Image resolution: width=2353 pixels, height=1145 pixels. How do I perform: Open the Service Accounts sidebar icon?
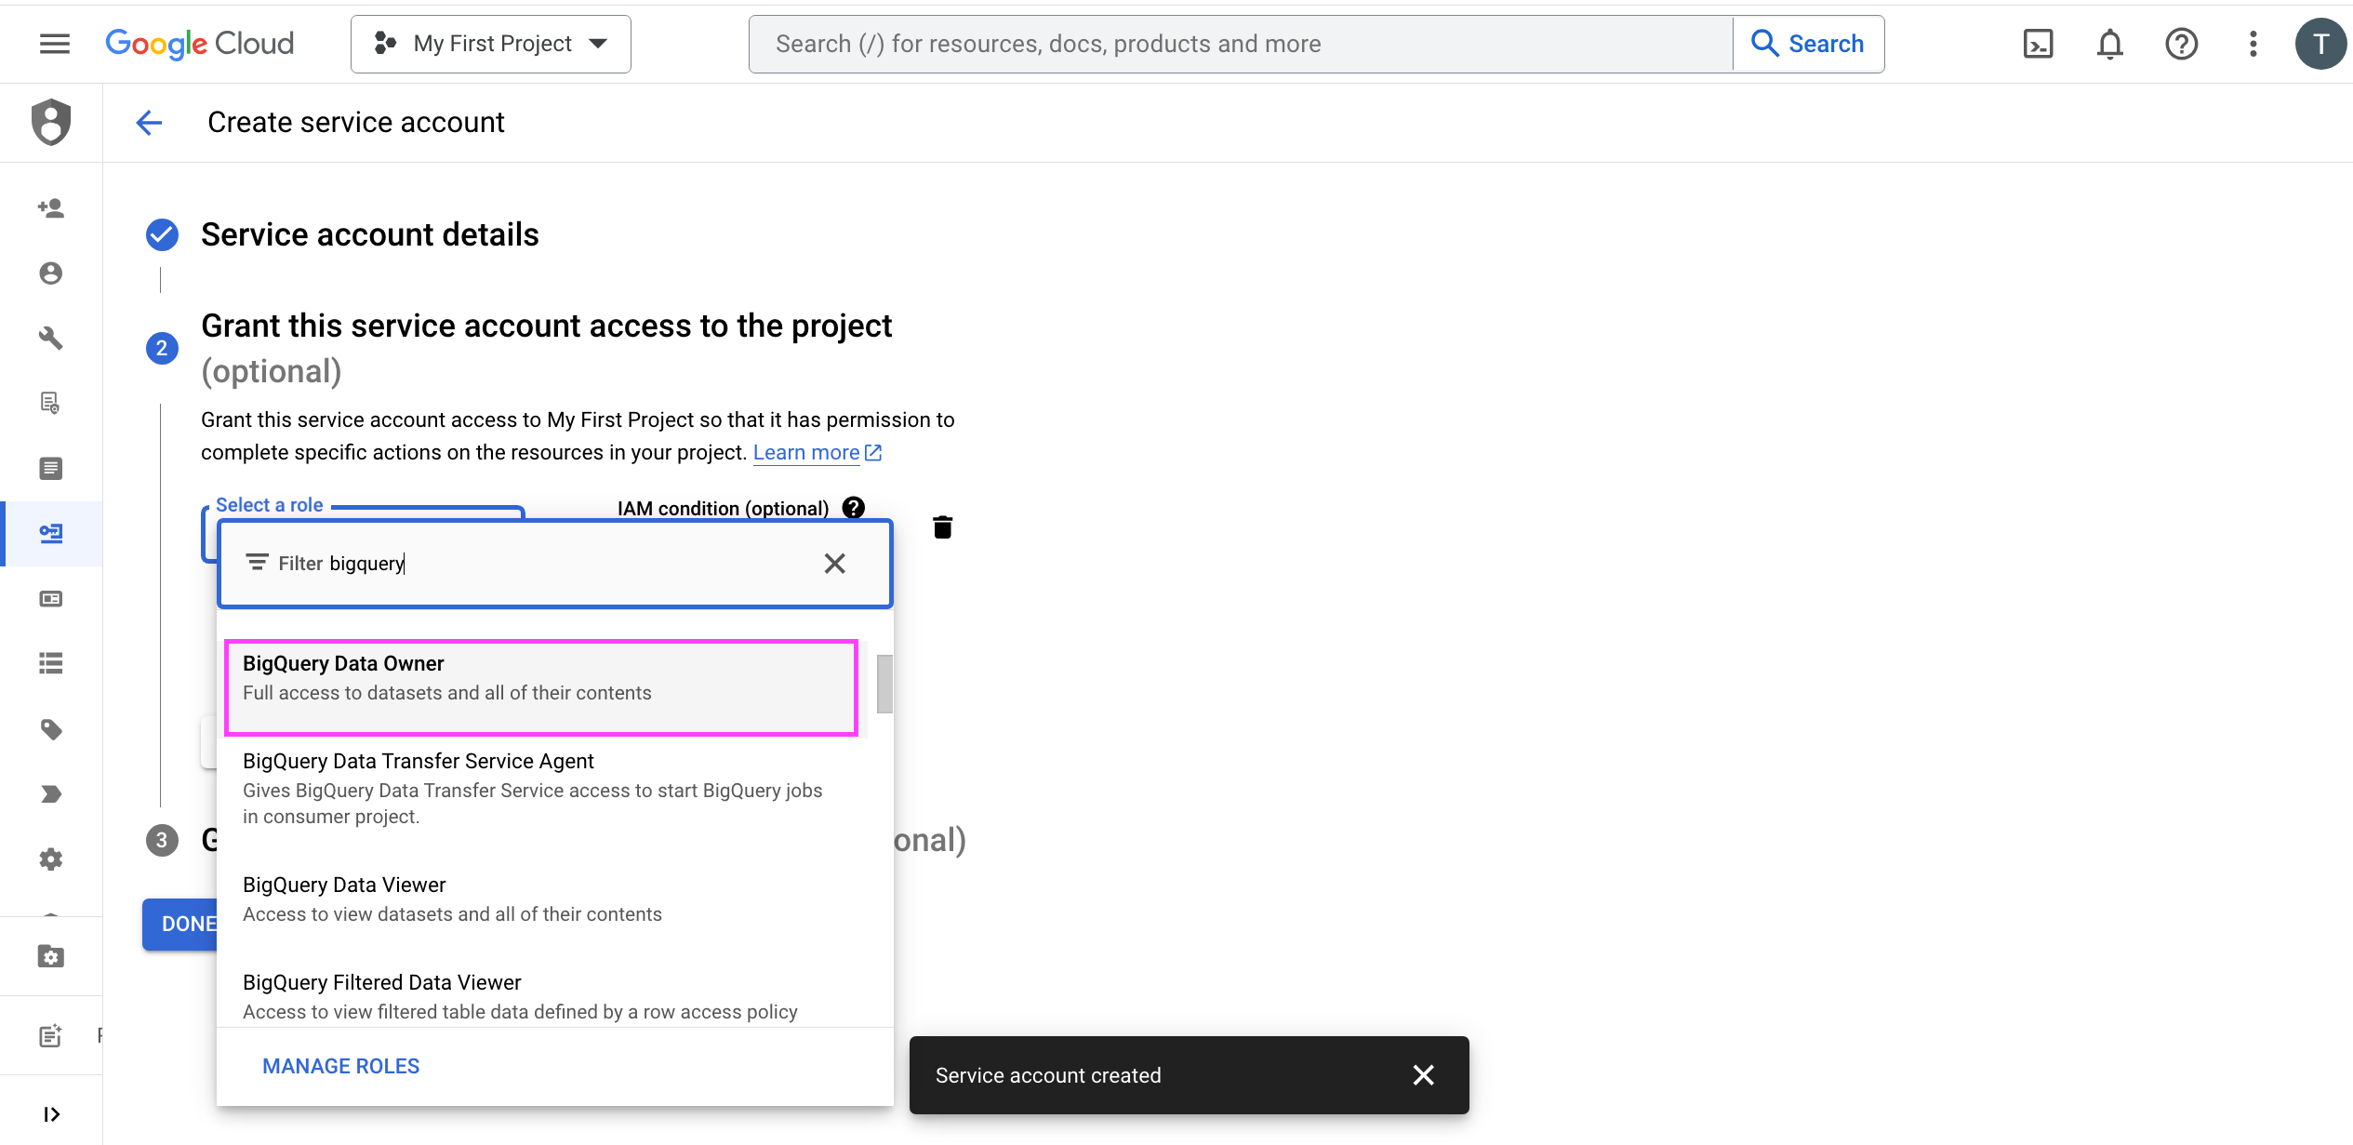click(51, 534)
